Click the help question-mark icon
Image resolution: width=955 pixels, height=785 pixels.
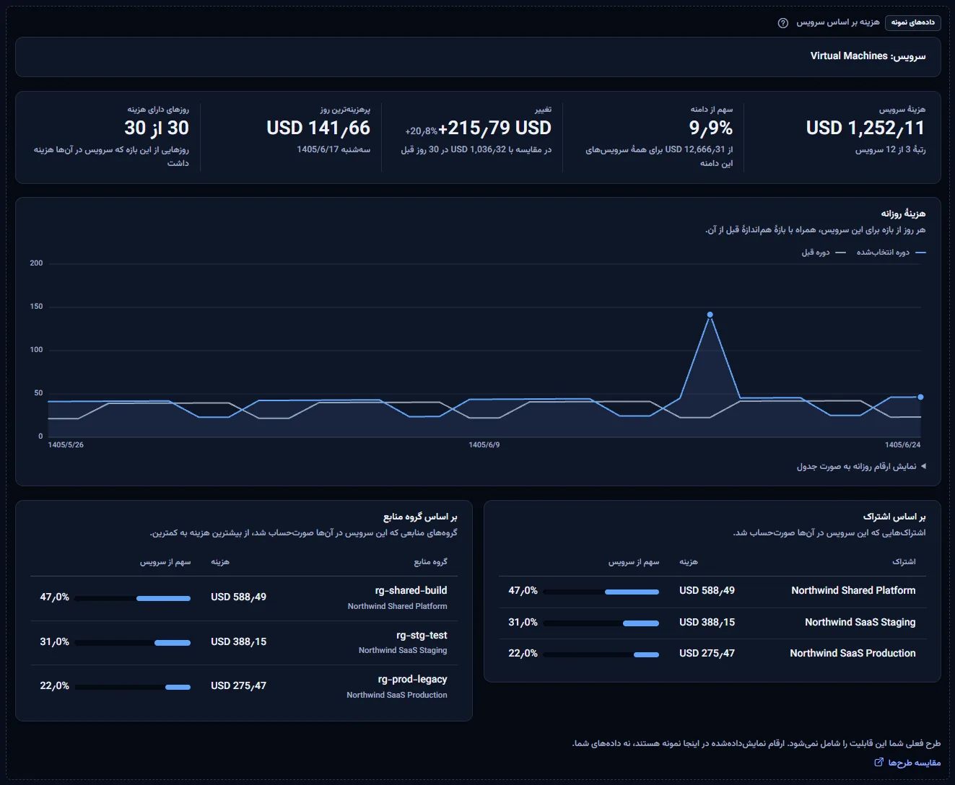click(x=782, y=22)
